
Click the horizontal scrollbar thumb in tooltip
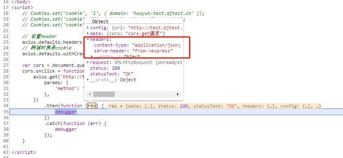point(104,94)
